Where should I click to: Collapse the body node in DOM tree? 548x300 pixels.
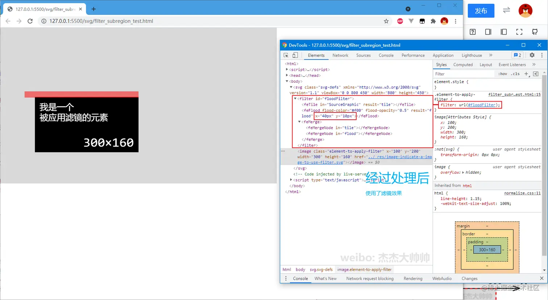click(287, 81)
